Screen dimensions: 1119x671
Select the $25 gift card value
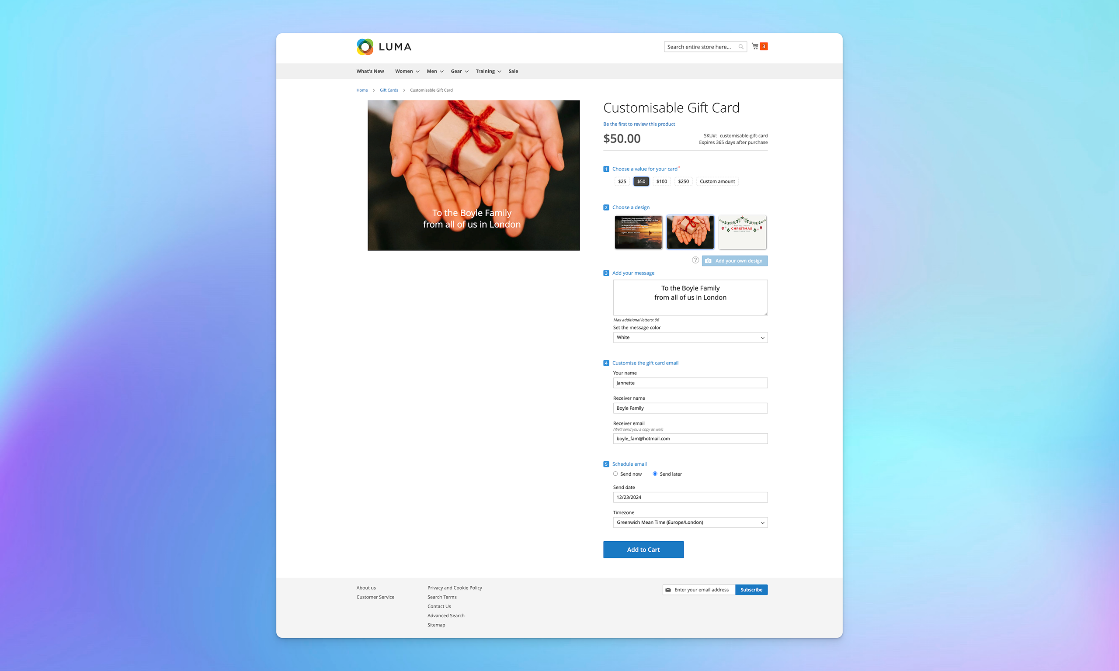622,180
